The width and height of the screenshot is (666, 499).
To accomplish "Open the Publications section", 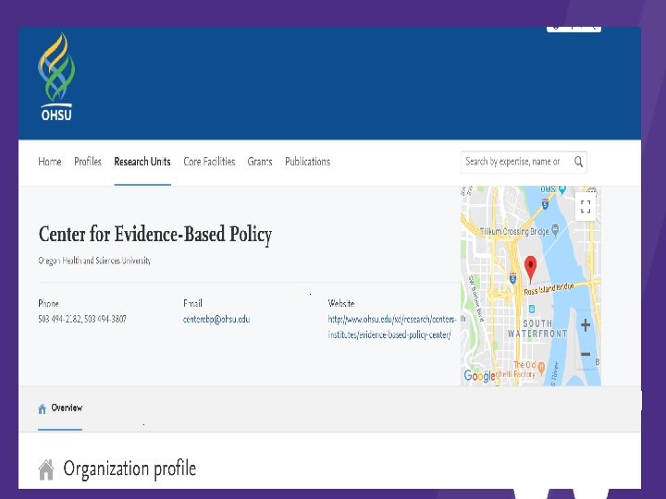I will pos(307,162).
